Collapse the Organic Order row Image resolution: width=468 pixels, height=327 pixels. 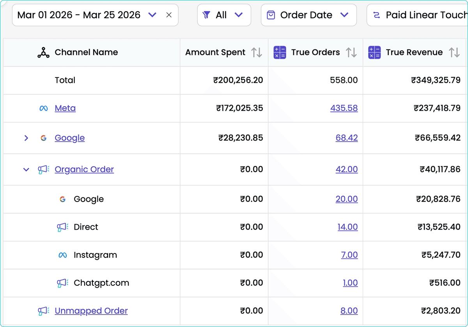(26, 169)
